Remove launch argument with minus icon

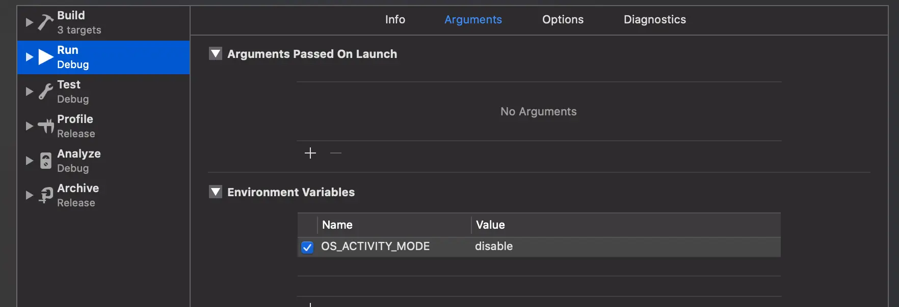point(335,153)
